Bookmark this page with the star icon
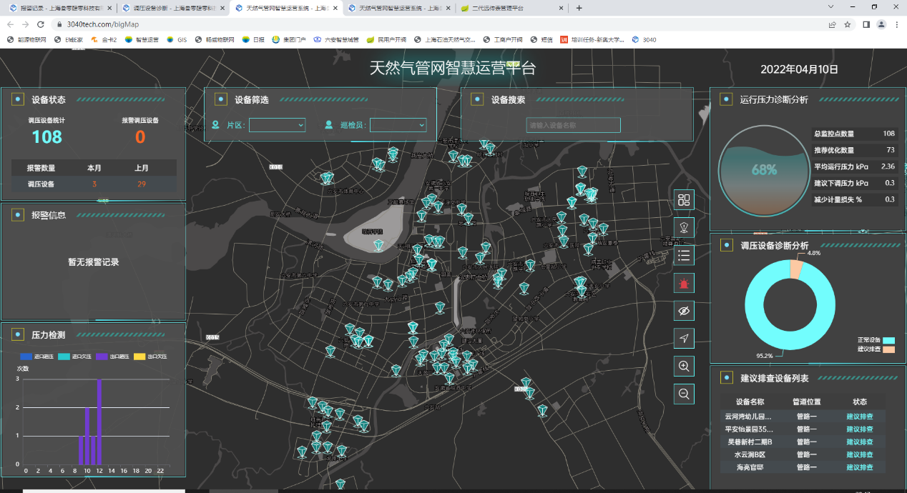This screenshot has width=907, height=493. (x=848, y=24)
